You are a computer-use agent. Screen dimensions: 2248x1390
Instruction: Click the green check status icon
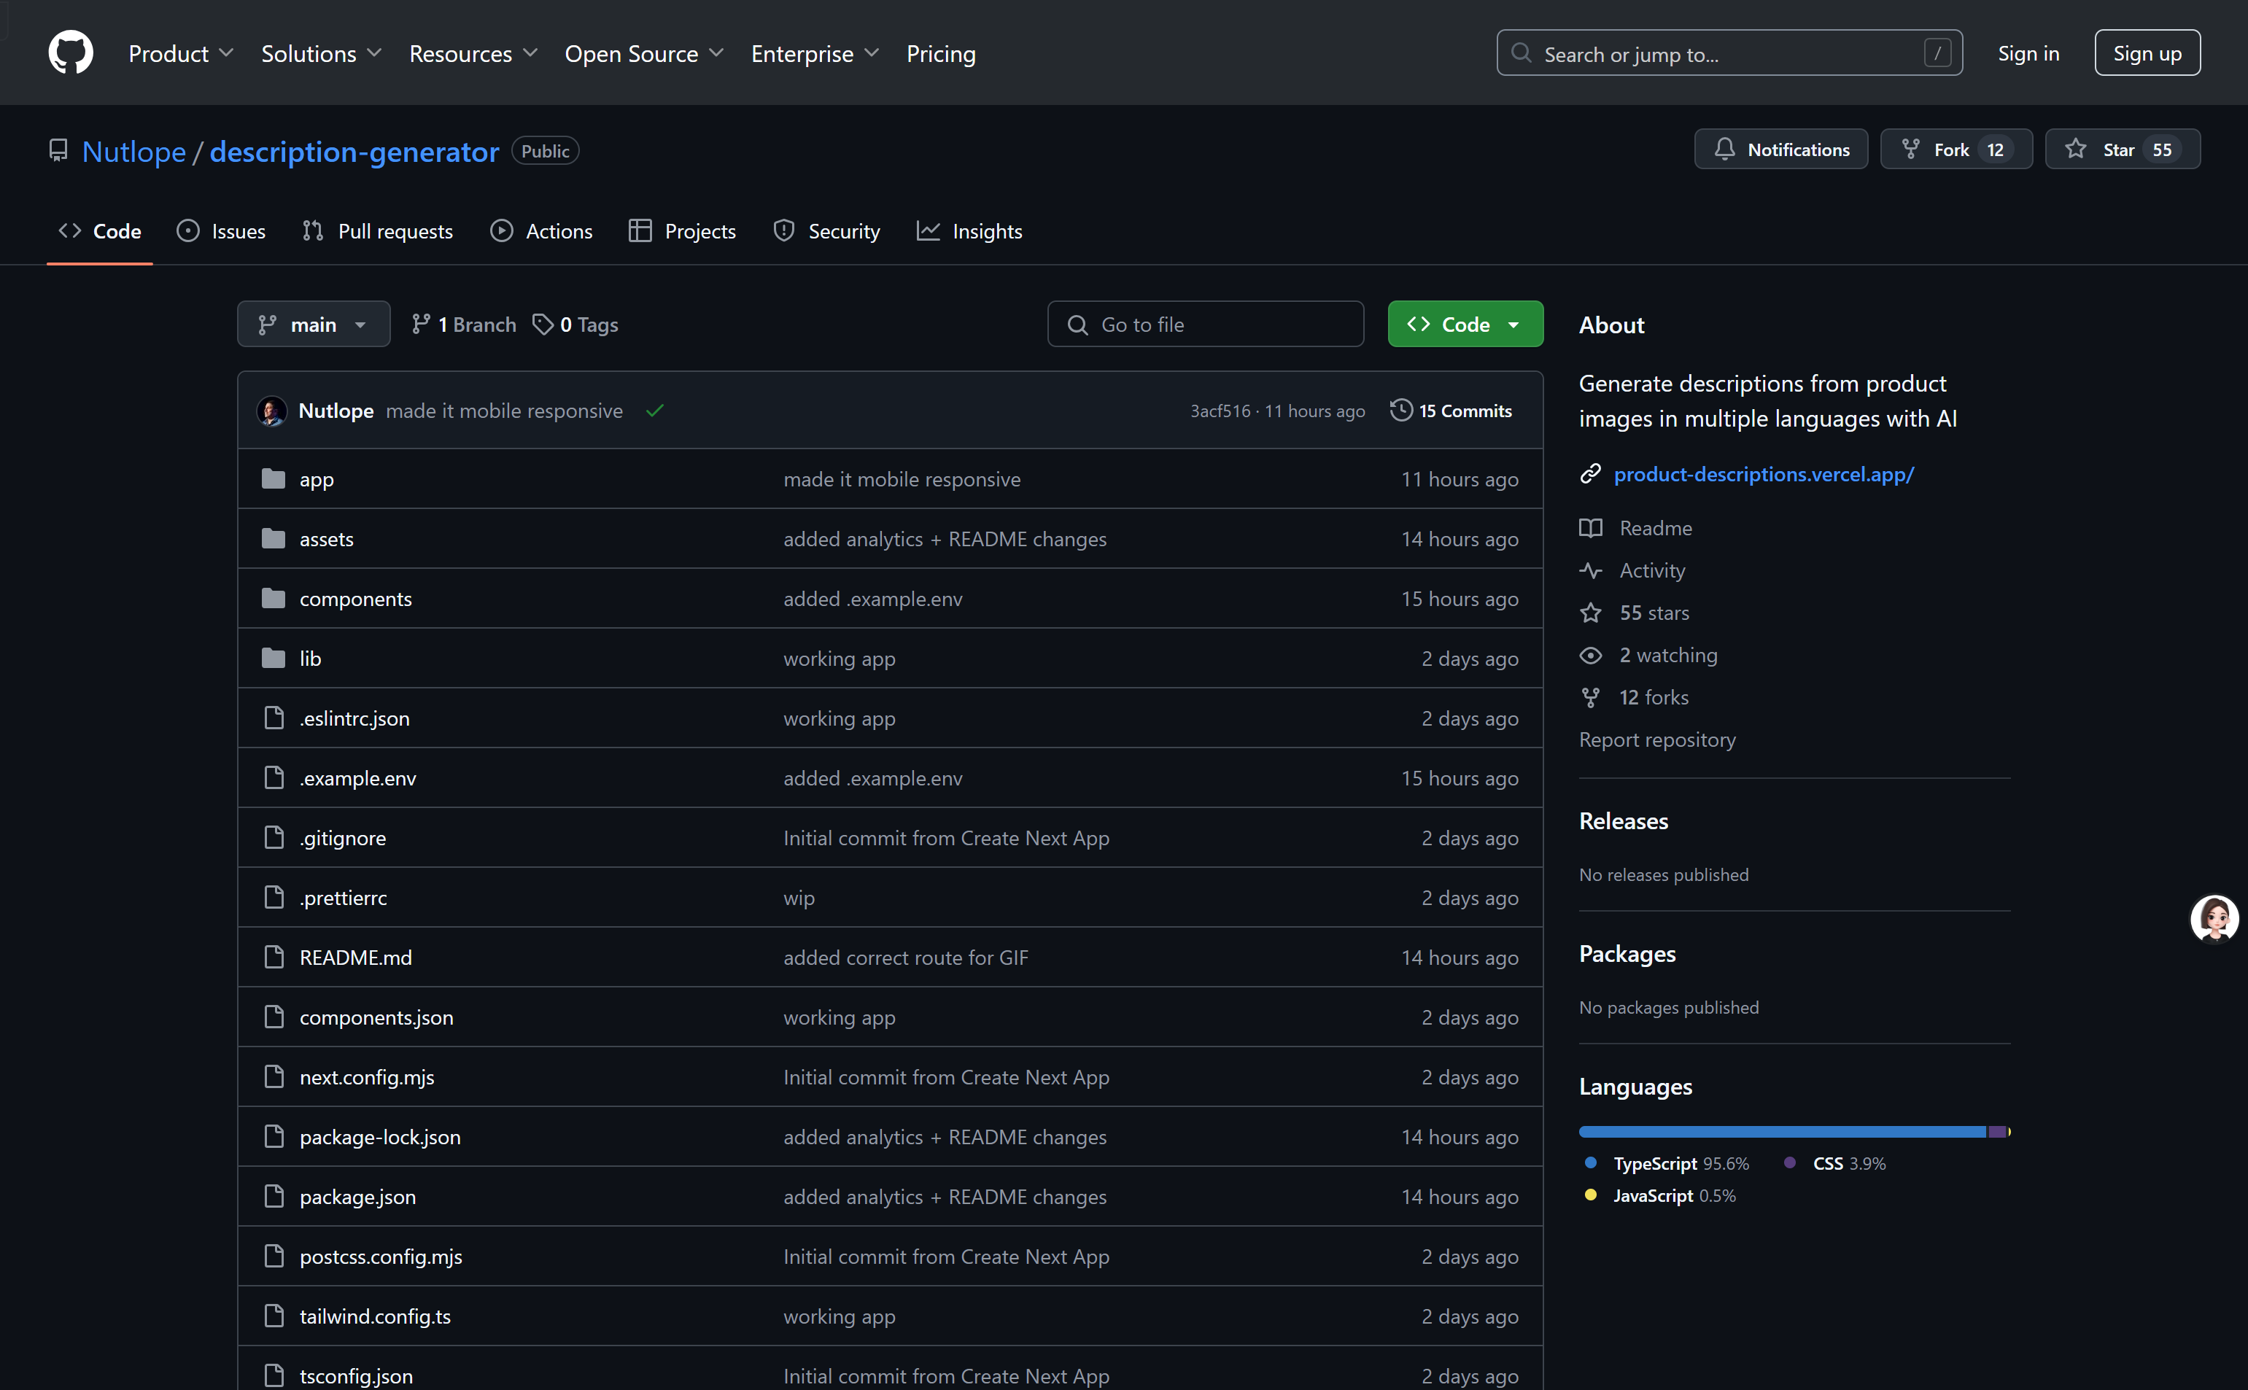tap(654, 411)
